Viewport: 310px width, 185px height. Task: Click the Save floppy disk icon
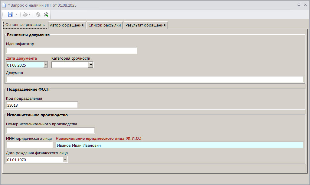click(x=10, y=14)
